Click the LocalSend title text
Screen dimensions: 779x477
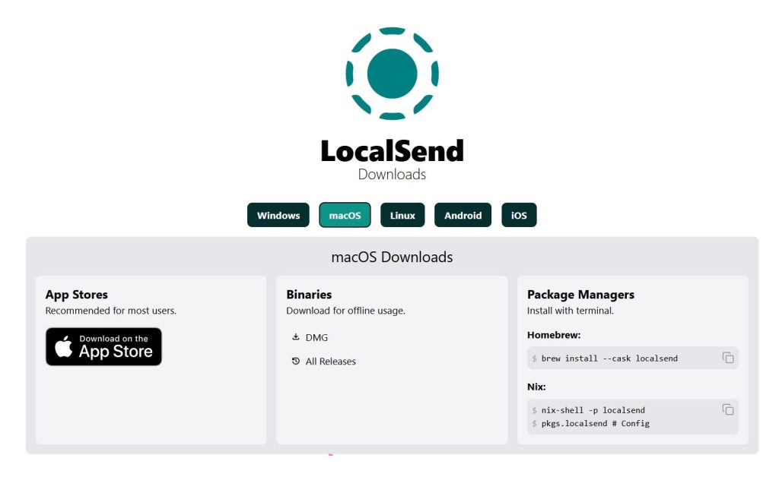[x=392, y=151]
